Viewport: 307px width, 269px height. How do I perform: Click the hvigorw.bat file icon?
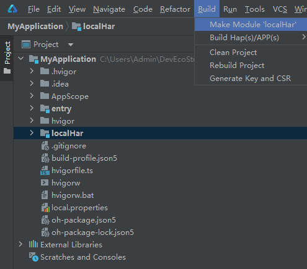(x=45, y=195)
